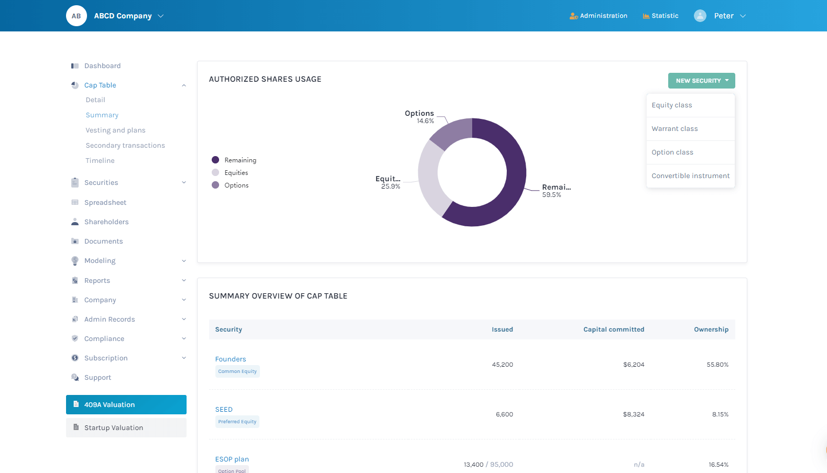Open the Peter account menu chevron
The height and width of the screenshot is (473, 827).
[x=743, y=16]
